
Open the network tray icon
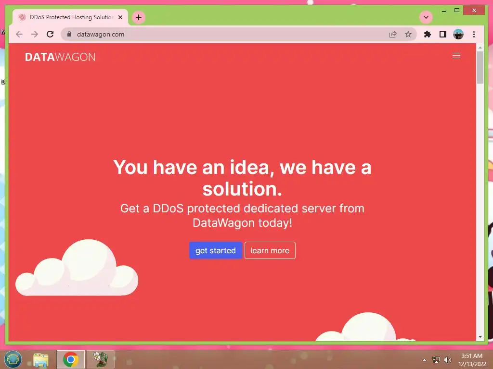(x=436, y=359)
